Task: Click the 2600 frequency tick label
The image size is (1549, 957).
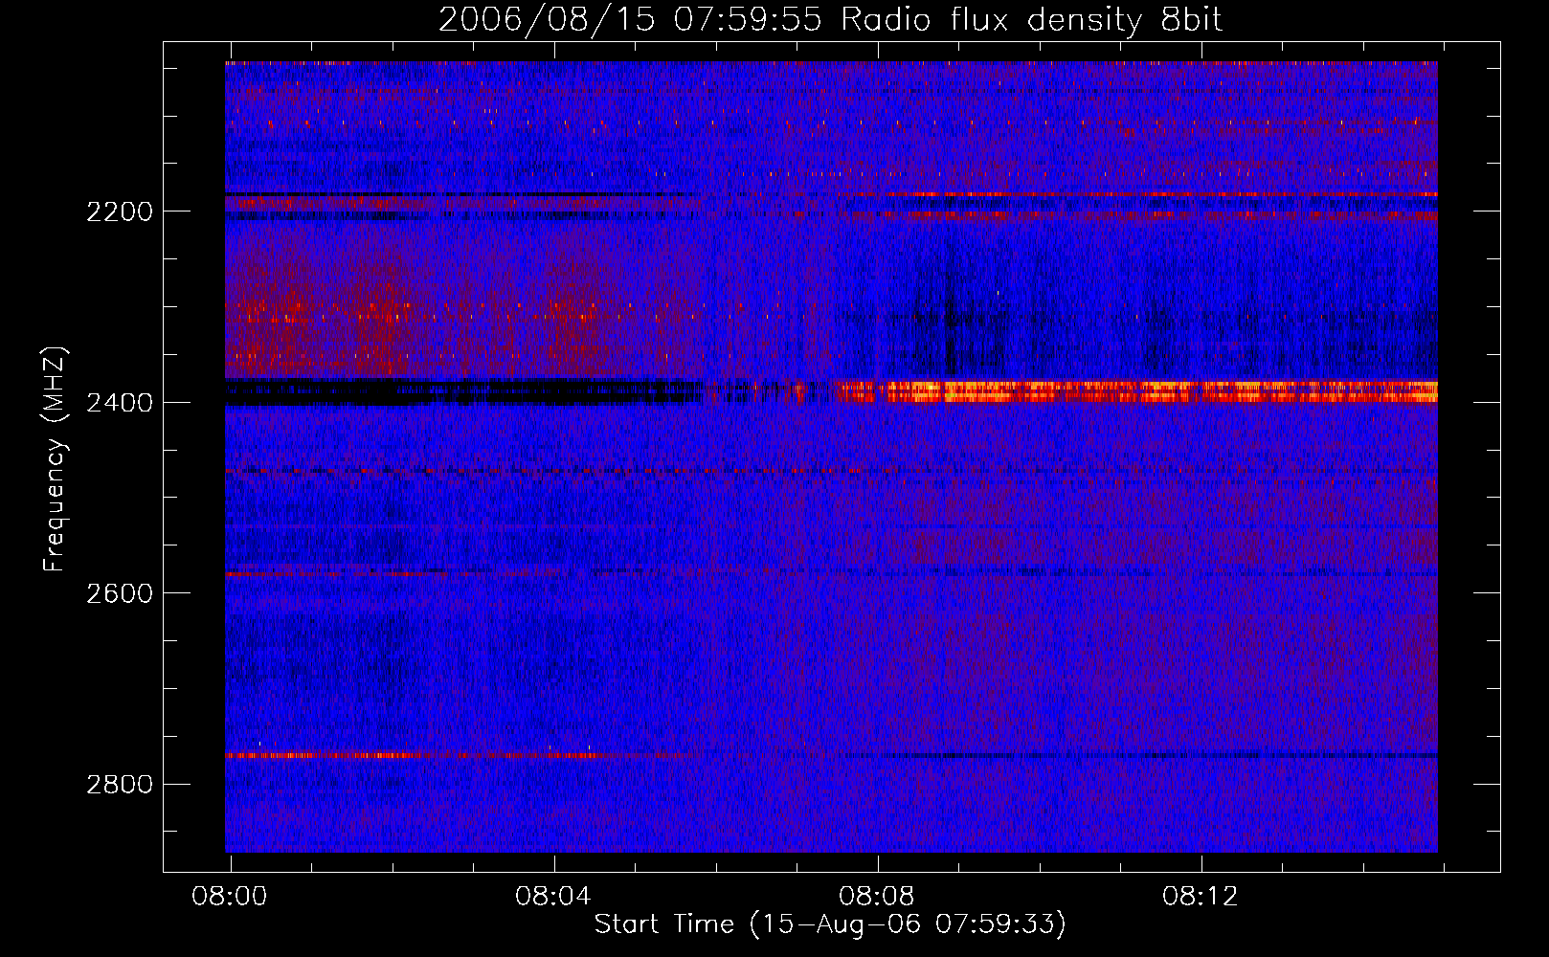Action: 120,593
